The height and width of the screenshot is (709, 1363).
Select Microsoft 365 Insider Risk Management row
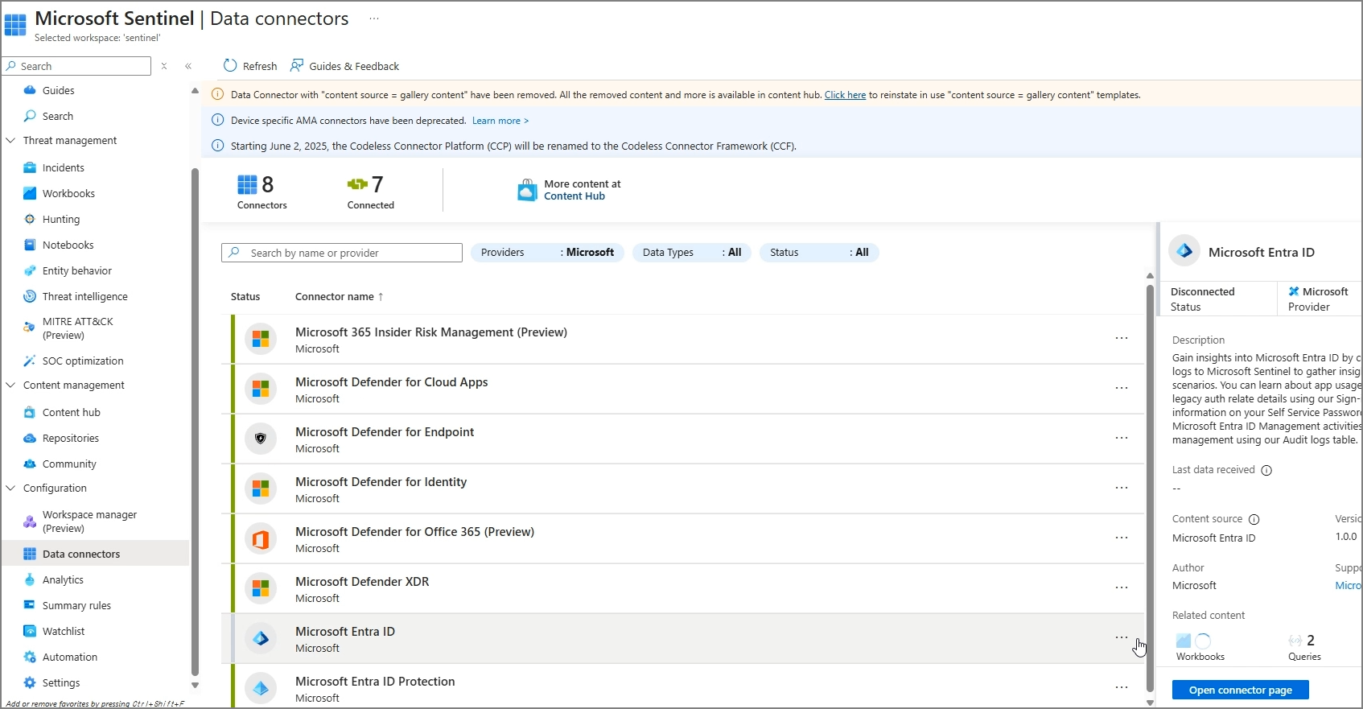pyautogui.click(x=682, y=339)
